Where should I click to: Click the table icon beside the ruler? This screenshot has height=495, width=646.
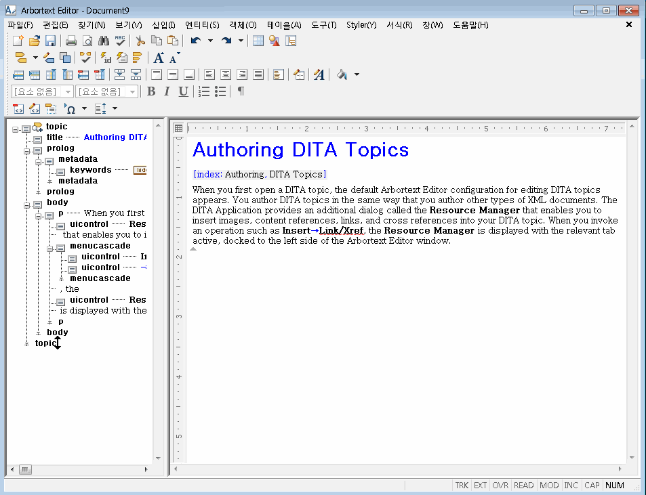(x=178, y=129)
